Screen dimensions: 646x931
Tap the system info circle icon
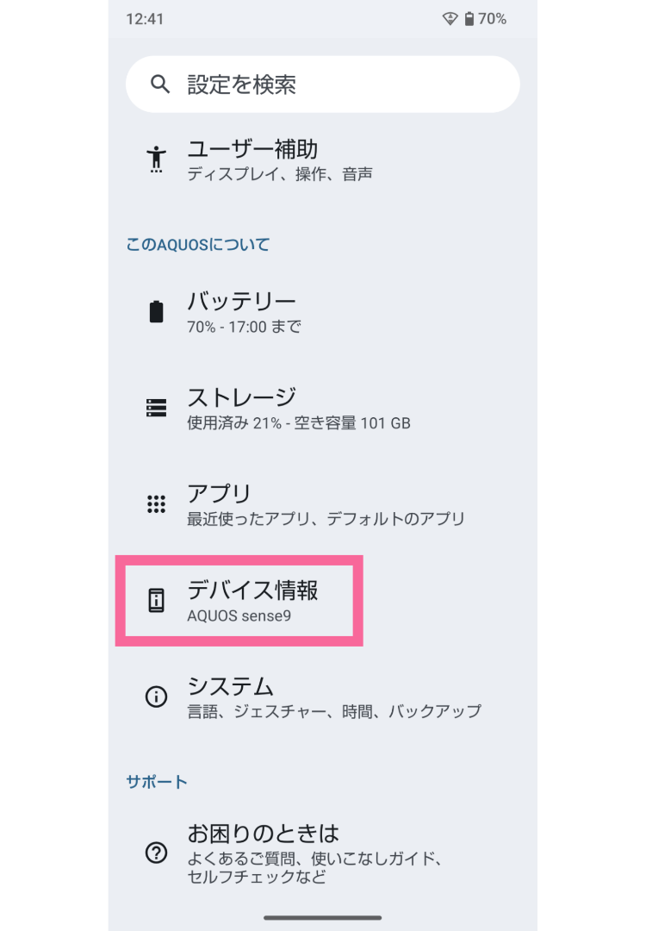[x=155, y=697]
